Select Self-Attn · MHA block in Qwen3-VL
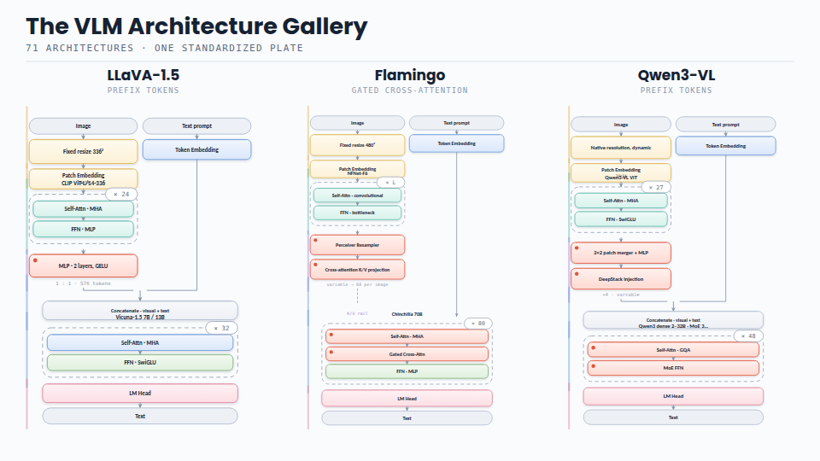Viewport: 820px width, 461px height. point(621,201)
